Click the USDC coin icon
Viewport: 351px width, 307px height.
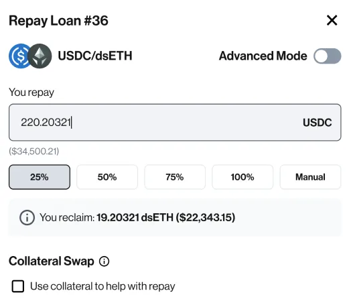19,56
